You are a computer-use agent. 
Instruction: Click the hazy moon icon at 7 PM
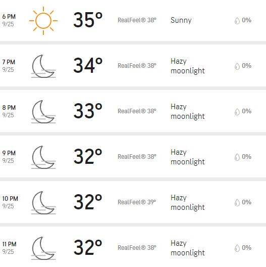43,66
